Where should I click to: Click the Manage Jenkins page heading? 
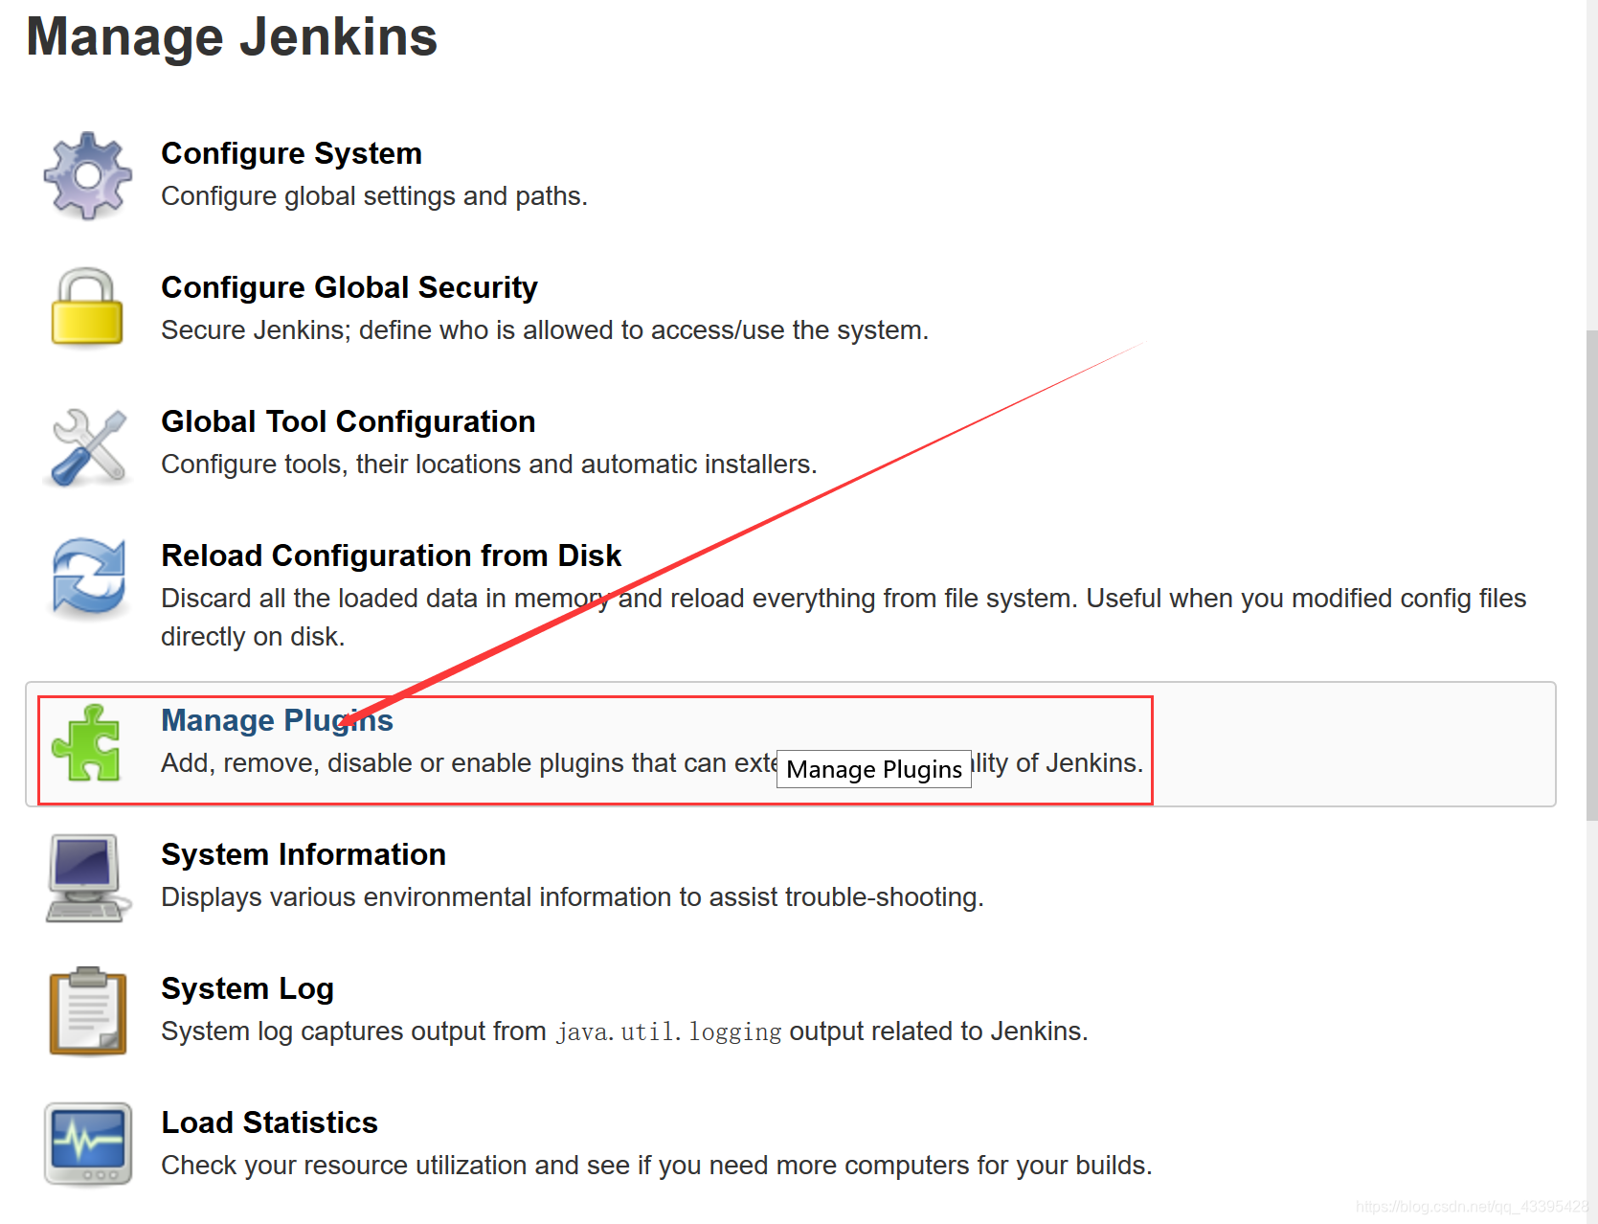232,37
